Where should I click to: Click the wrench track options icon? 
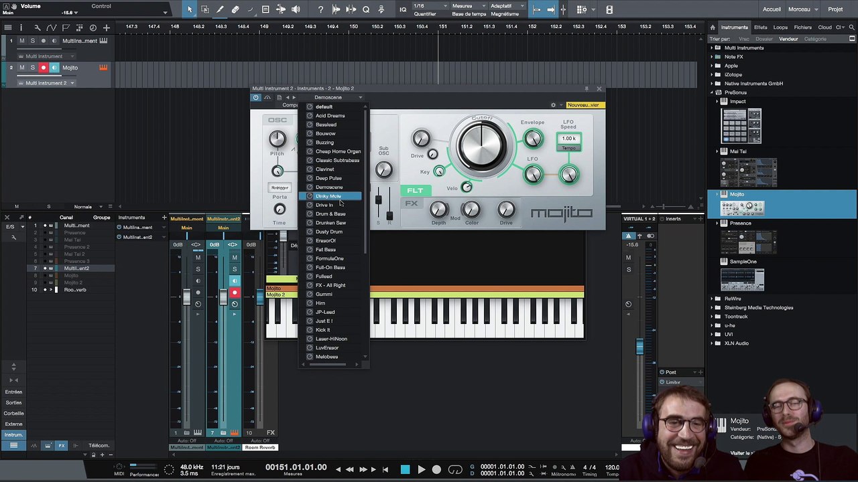tap(37, 27)
